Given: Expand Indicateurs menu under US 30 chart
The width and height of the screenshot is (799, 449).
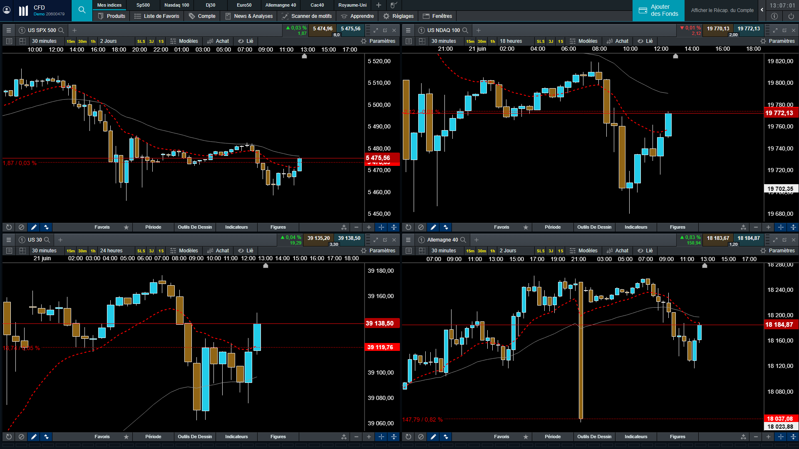Looking at the screenshot, I should click(x=236, y=437).
